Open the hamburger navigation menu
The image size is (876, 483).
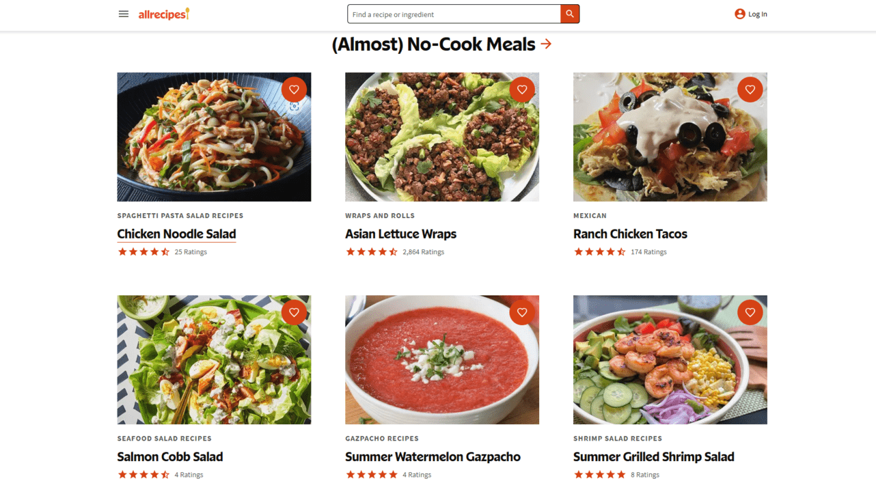pyautogui.click(x=124, y=14)
